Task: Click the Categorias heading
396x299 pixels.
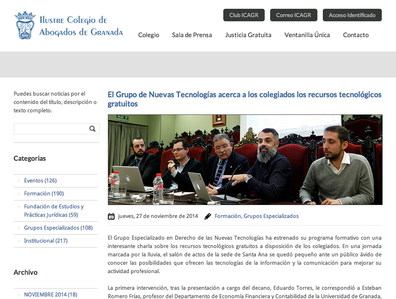Action: tap(30, 158)
